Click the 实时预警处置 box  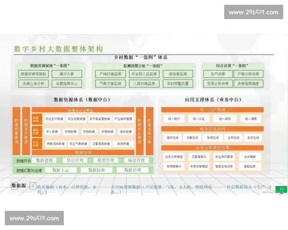[177, 83]
